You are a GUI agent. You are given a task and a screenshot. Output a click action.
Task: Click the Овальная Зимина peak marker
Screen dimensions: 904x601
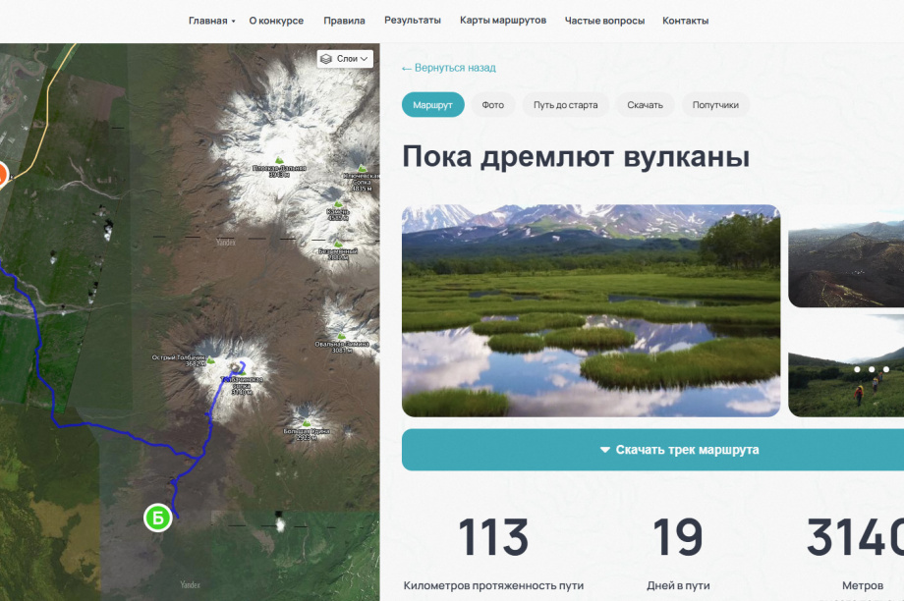tap(341, 336)
